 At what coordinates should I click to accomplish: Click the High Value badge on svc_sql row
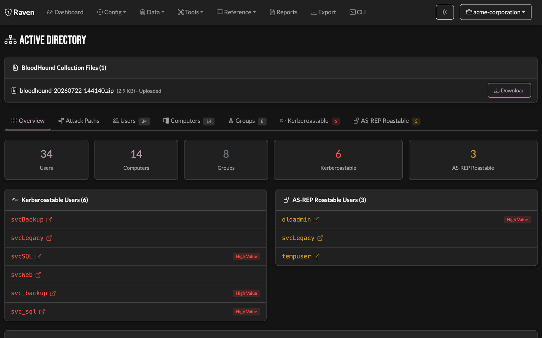click(246, 312)
